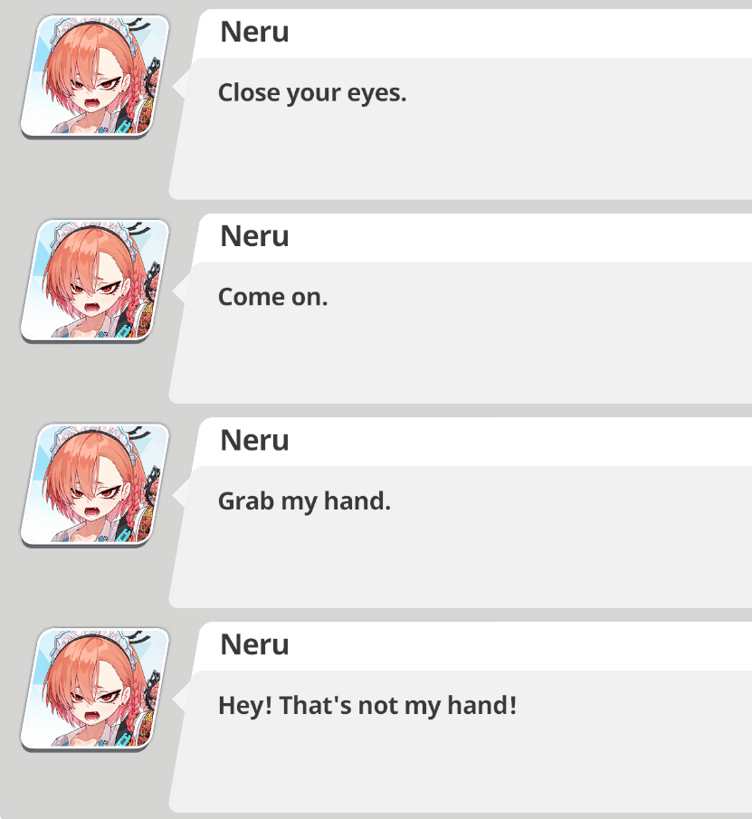Click the bubble tail of "Close your eyes."
752x819 pixels.
(178, 85)
